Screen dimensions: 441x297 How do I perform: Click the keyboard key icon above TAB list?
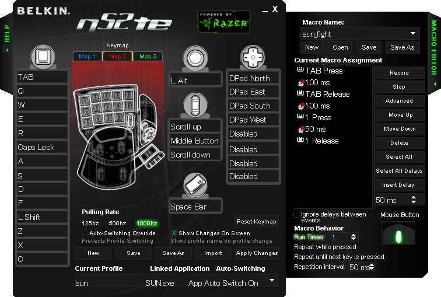pos(43,57)
